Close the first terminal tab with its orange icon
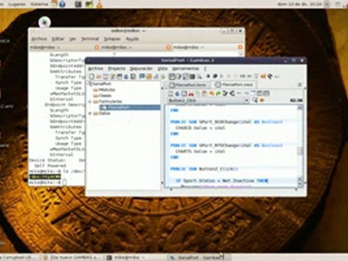Viewport: 348px width, 261px height. click(x=96, y=47)
